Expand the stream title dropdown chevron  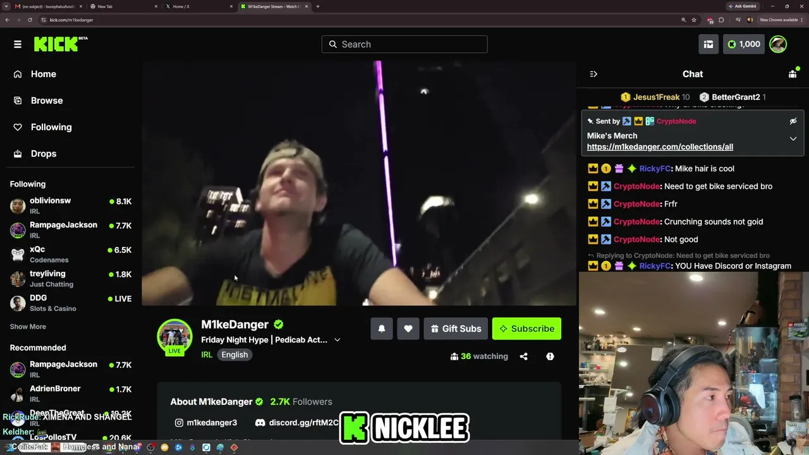pos(337,340)
